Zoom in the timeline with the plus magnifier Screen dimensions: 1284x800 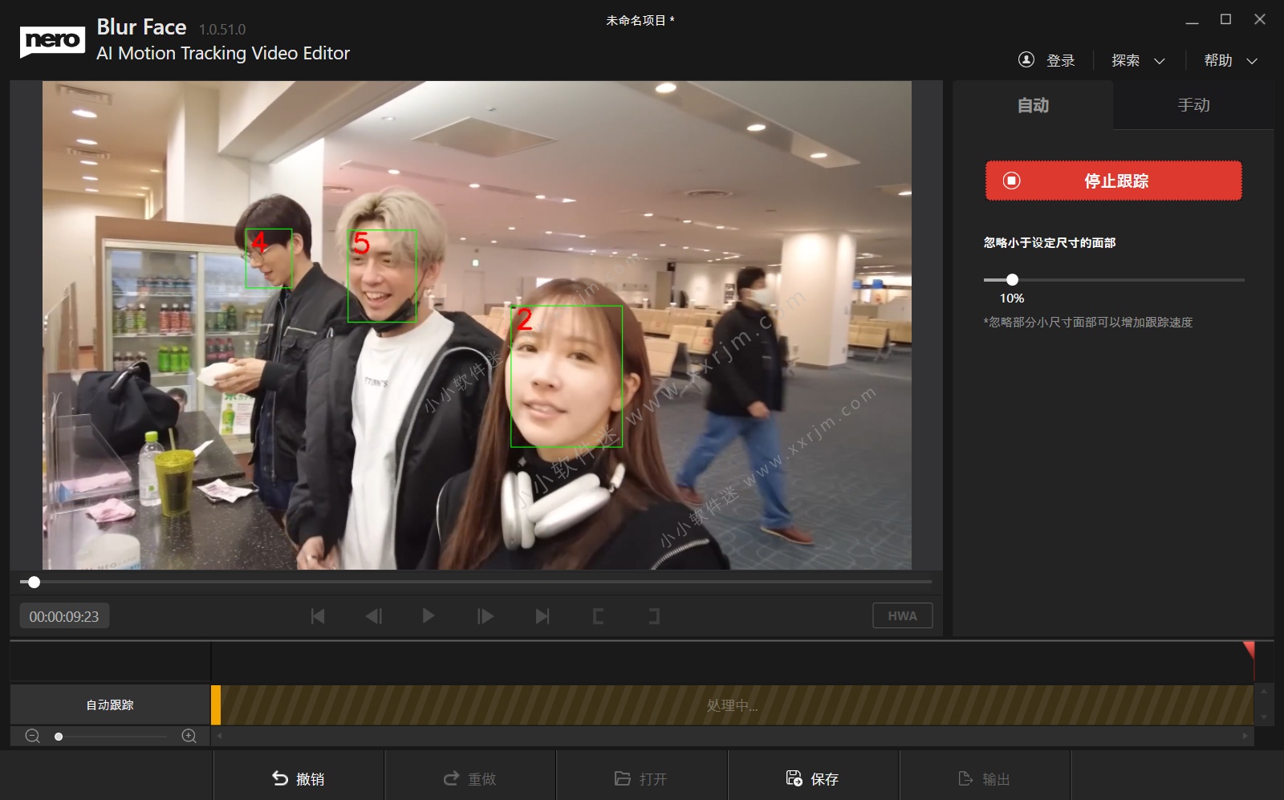[x=189, y=736]
